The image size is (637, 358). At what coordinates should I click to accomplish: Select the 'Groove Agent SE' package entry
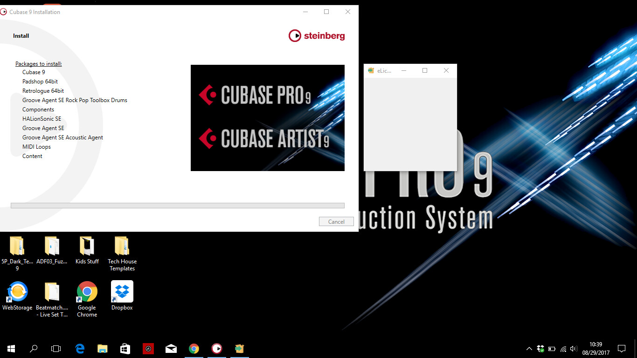tap(43, 128)
